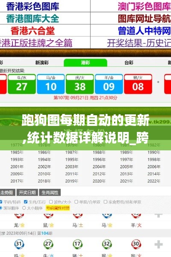Select the year 1990年

pos(154,152)
